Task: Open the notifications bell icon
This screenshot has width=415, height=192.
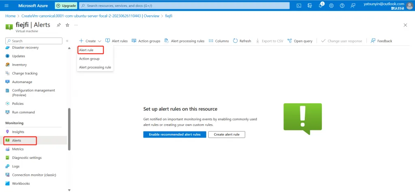Action: pos(321,6)
